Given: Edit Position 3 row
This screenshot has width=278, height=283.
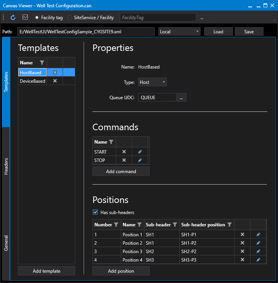Looking at the screenshot, I should [x=258, y=251].
